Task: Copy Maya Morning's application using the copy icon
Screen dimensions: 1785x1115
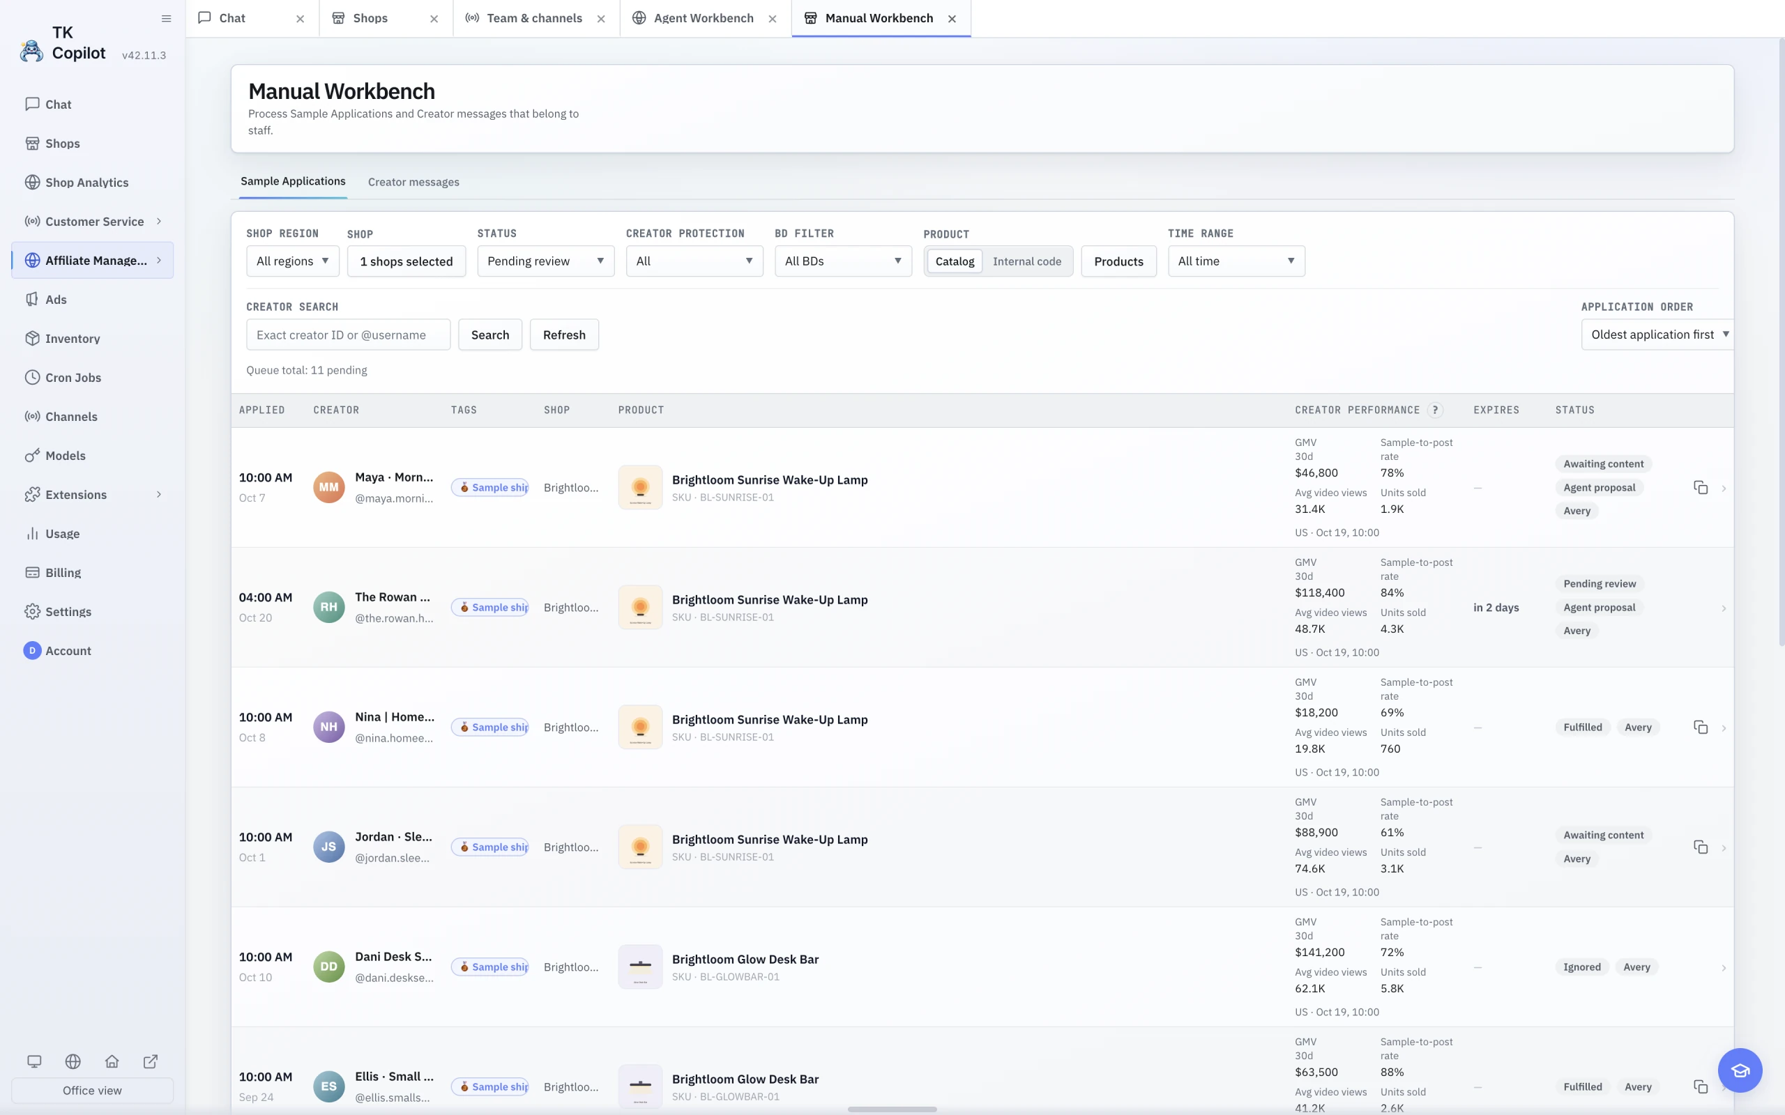Action: click(x=1700, y=487)
